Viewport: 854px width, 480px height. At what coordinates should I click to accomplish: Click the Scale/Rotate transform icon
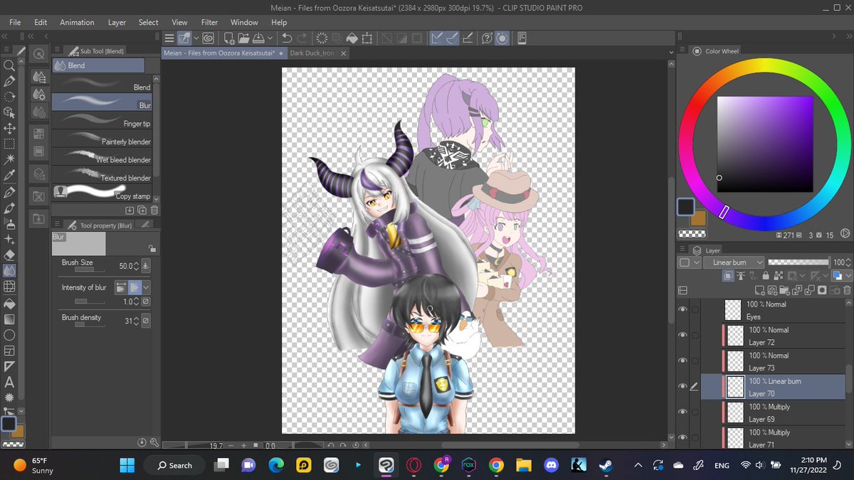367,38
